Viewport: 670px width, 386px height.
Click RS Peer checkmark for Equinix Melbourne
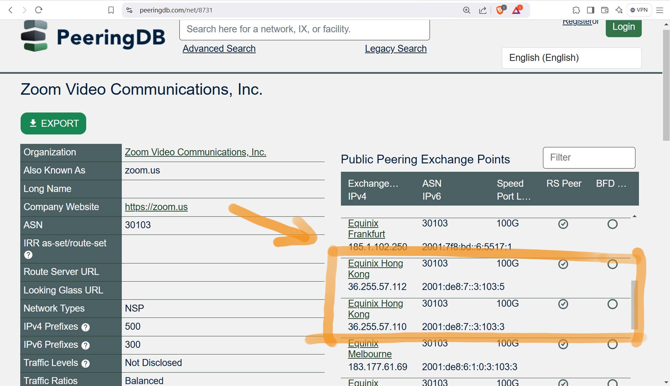coord(563,344)
